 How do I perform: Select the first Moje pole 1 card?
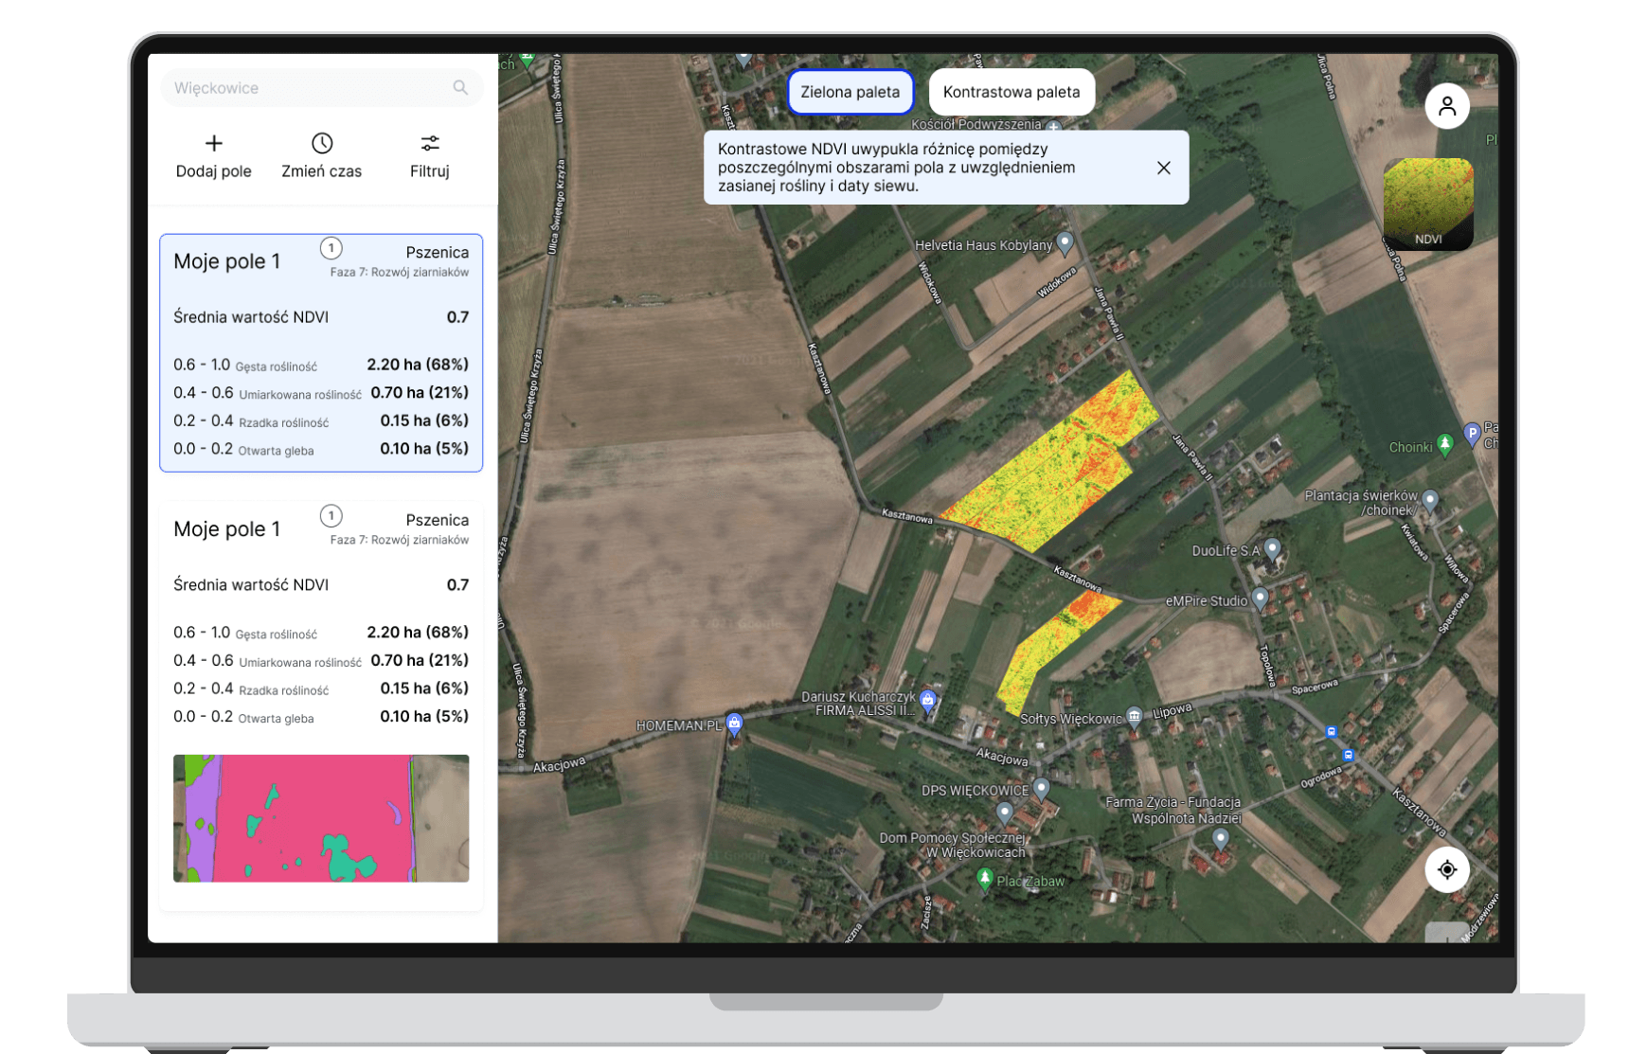(321, 352)
